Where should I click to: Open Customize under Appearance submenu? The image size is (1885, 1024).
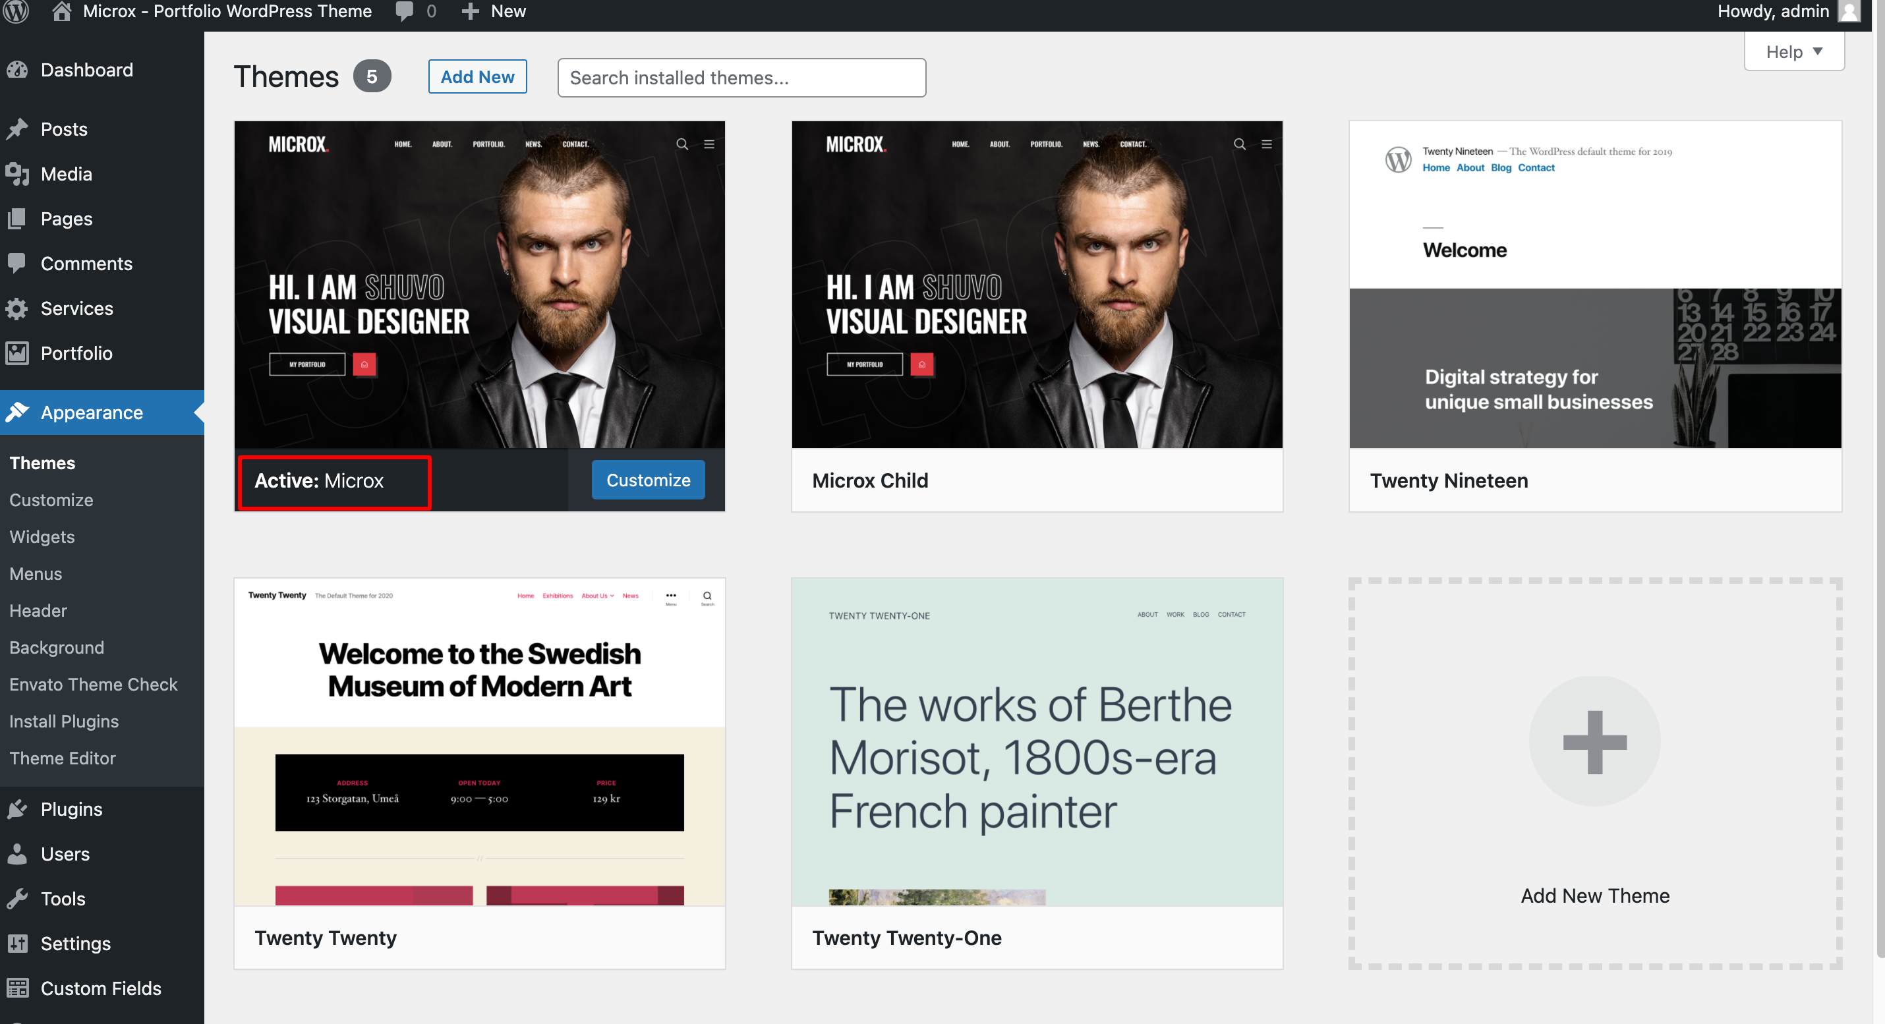pos(51,500)
